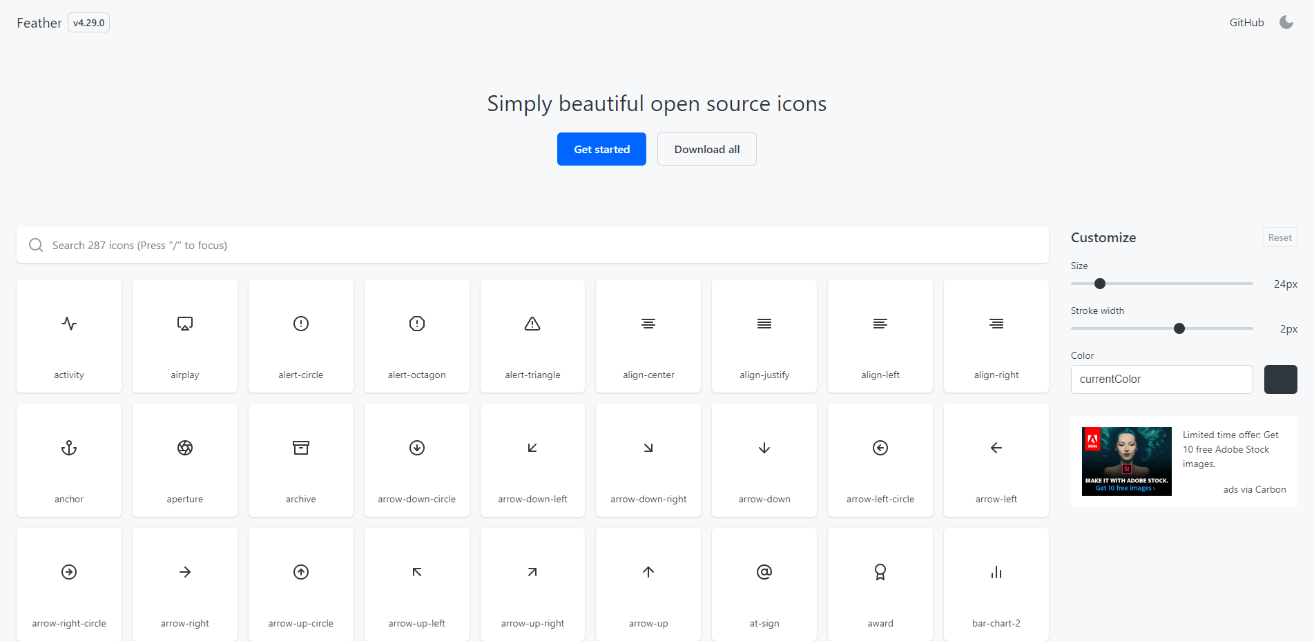Click the Reset customize button
Viewport: 1314px width, 641px height.
click(1279, 237)
